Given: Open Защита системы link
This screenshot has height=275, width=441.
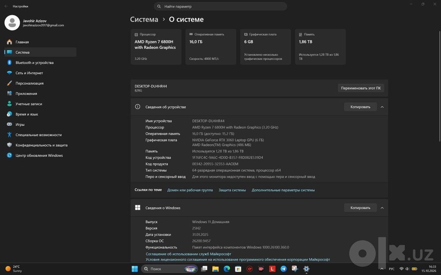Looking at the screenshot, I should click(x=232, y=190).
